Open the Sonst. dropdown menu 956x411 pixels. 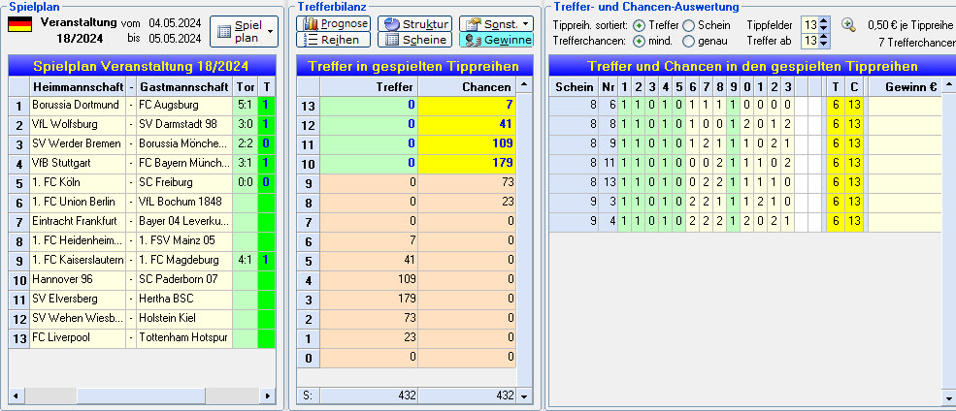coord(496,23)
